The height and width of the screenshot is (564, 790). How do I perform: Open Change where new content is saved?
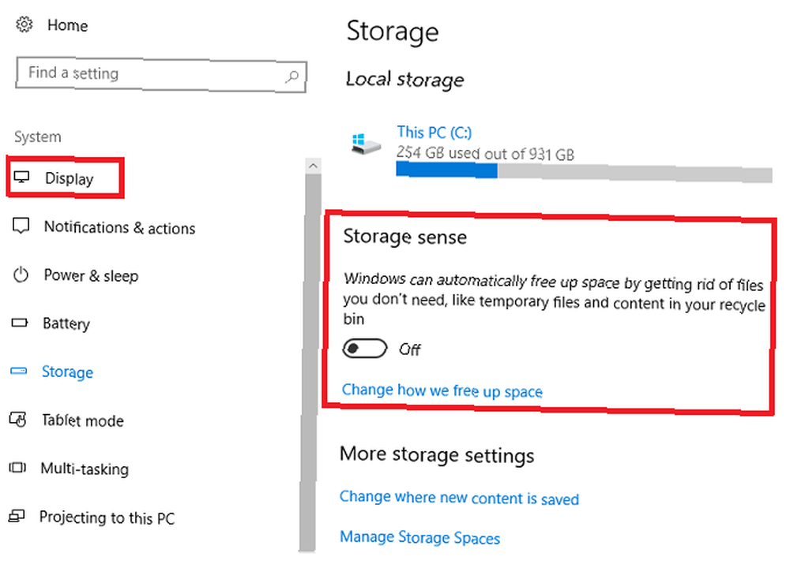[x=459, y=498]
